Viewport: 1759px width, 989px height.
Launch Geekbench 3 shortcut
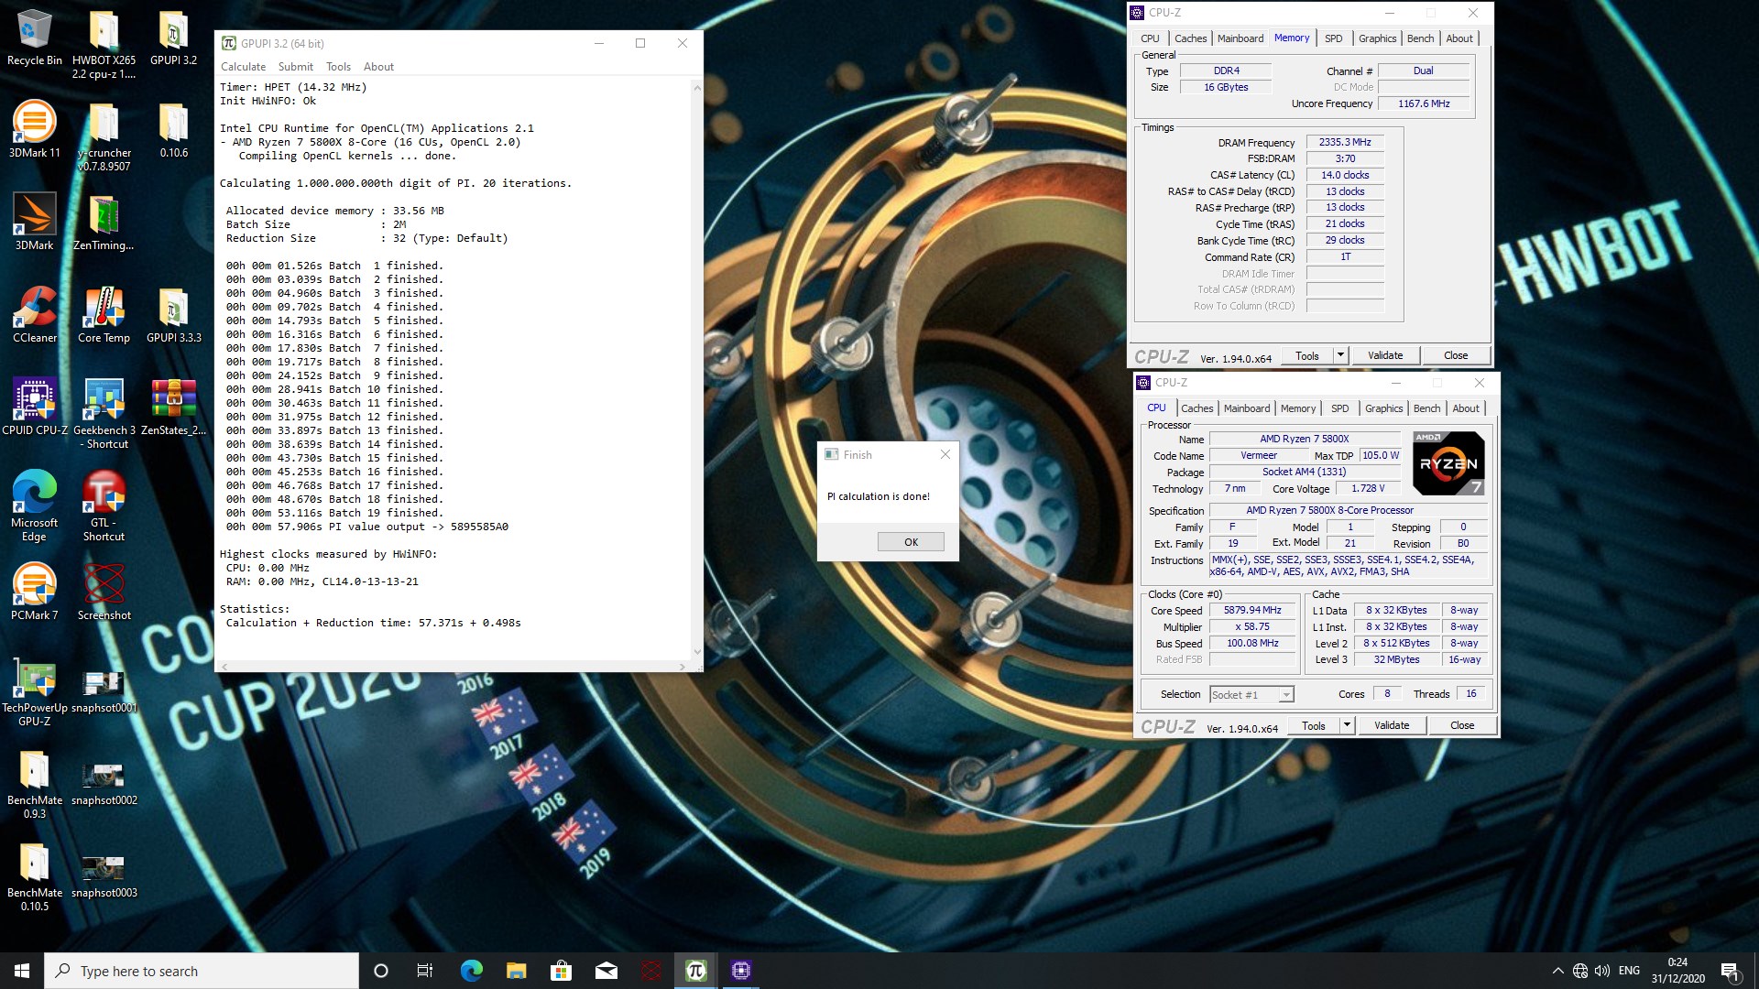104,414
